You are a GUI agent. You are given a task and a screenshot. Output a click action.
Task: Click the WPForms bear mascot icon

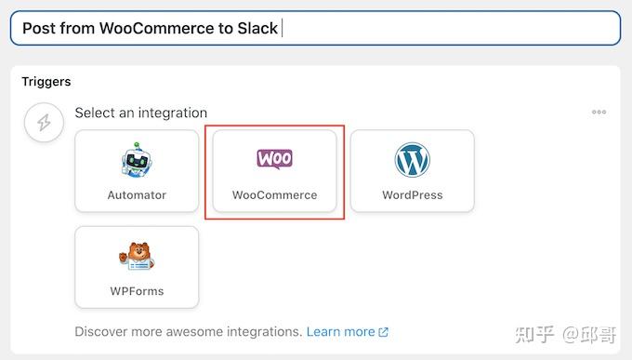click(x=137, y=256)
